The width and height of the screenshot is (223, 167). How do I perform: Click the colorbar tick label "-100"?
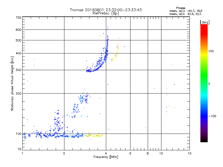(x=212, y=116)
